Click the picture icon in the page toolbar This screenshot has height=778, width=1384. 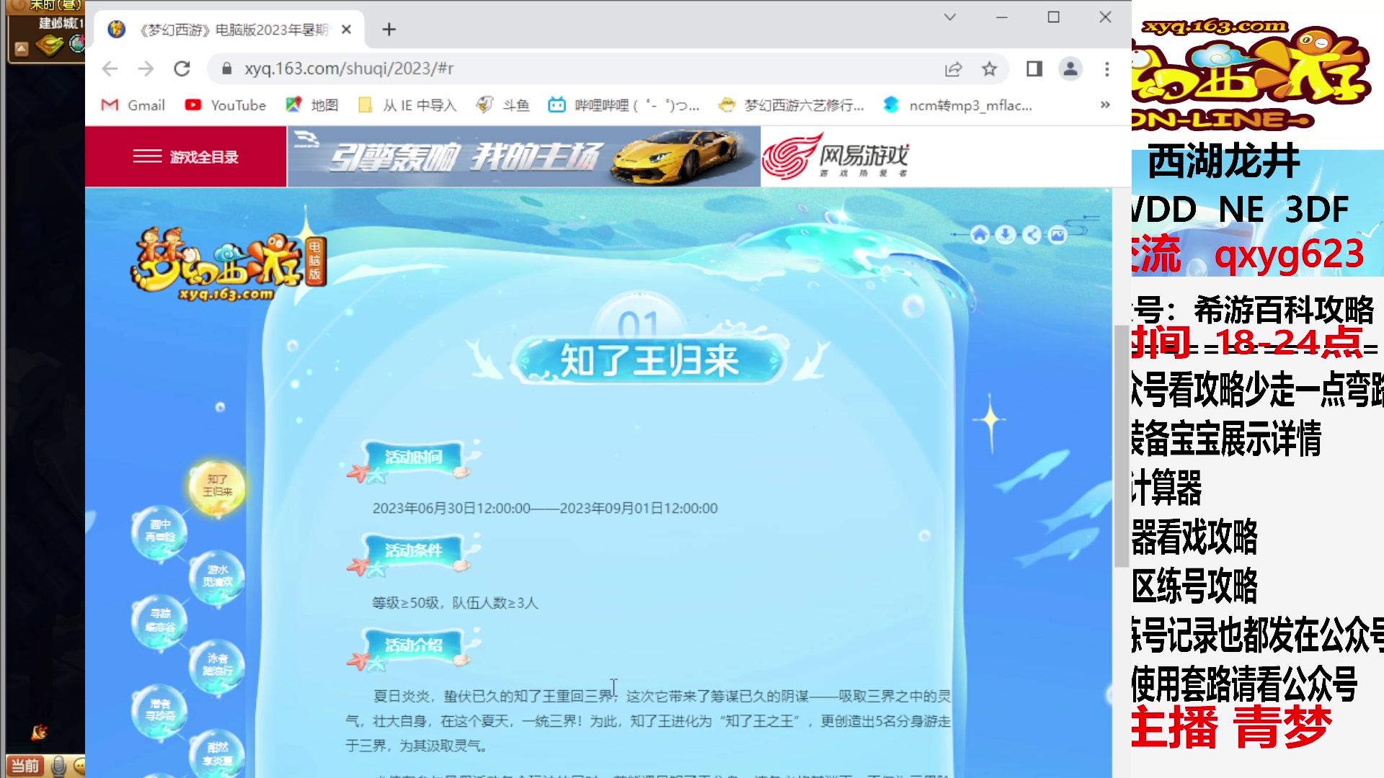tap(1057, 235)
